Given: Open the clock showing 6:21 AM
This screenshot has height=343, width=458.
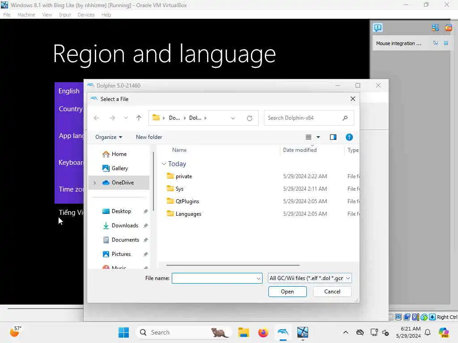Looking at the screenshot, I should point(409,332).
